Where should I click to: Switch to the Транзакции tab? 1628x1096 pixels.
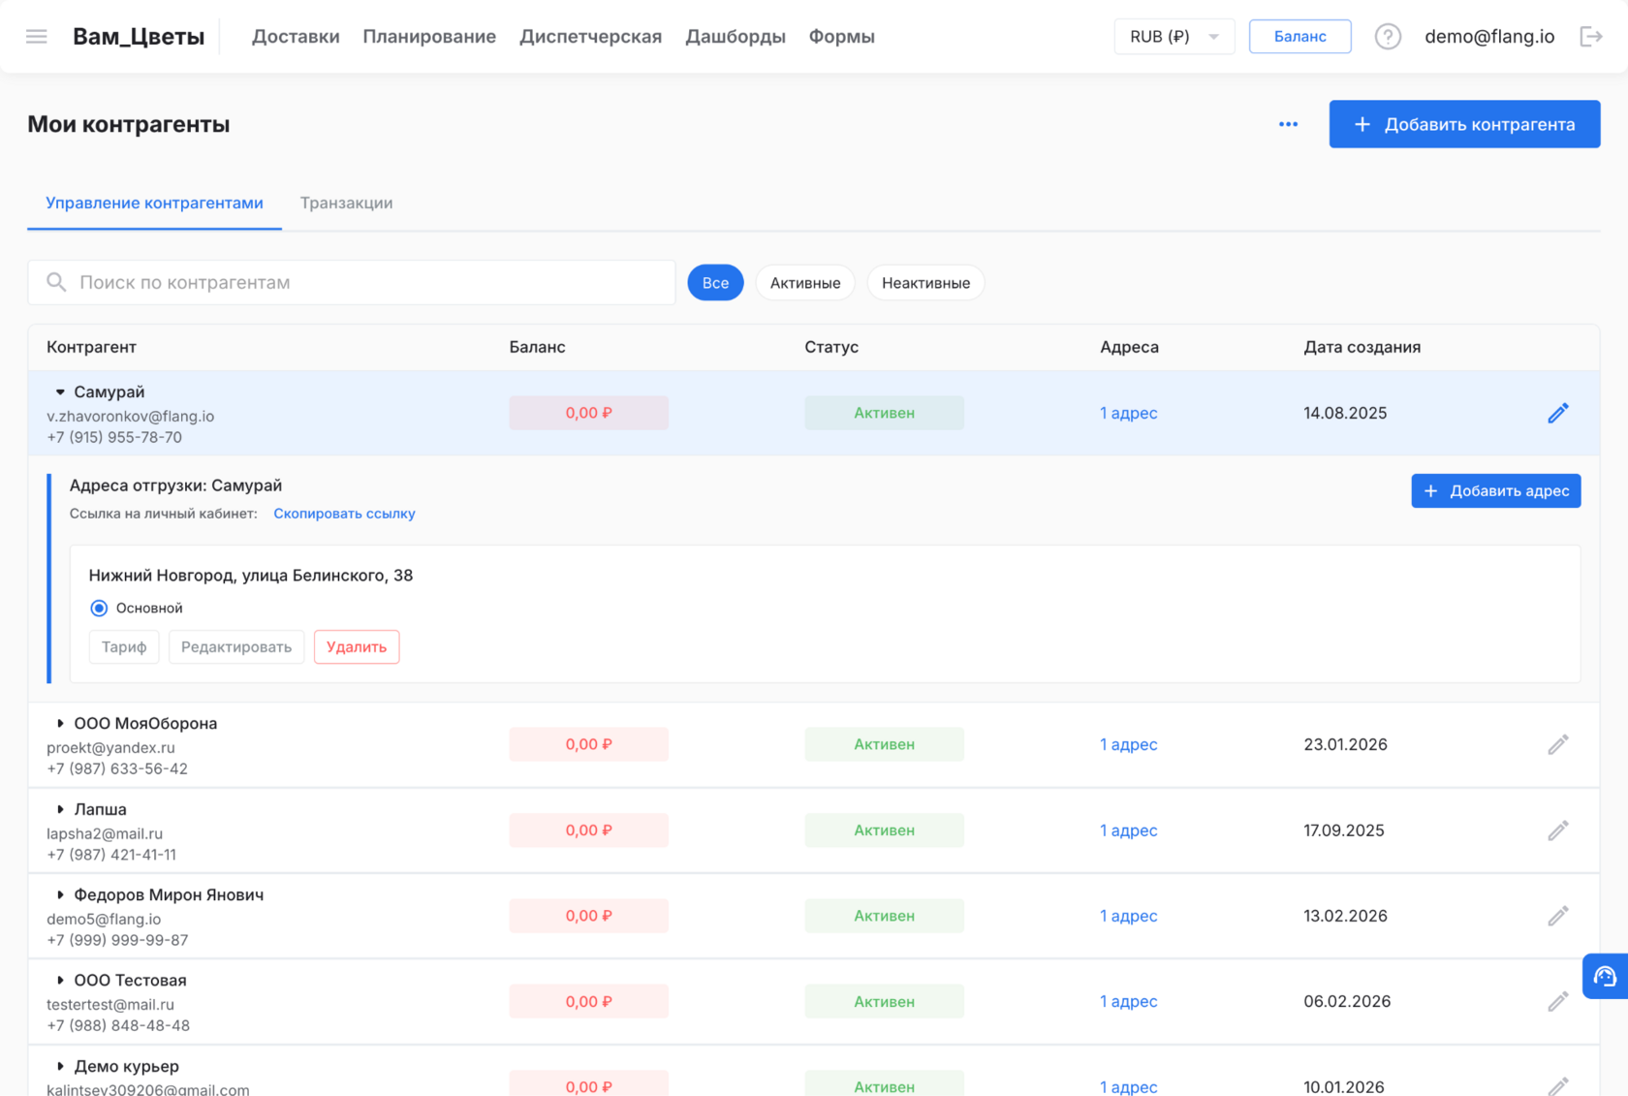(x=346, y=203)
